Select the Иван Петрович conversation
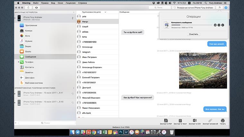Image resolution: width=244 pixels, height=137 pixels. click(x=98, y=57)
